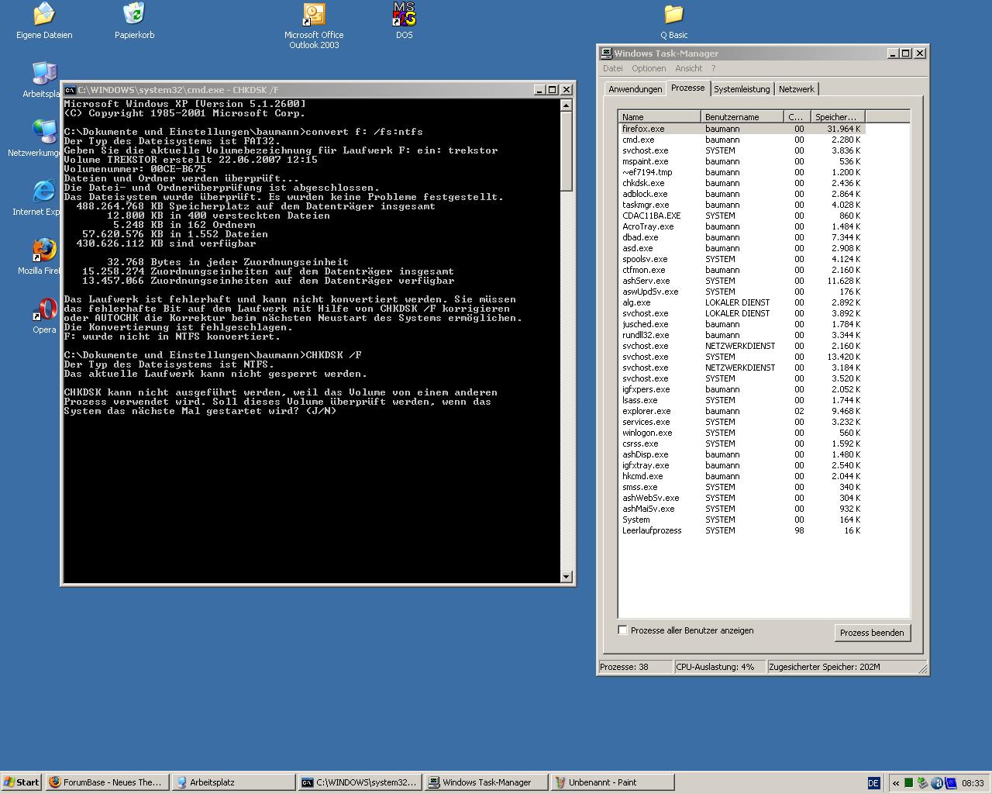The width and height of the screenshot is (992, 794).
Task: Select the Leerlaufprozess process row
Action: coord(742,530)
